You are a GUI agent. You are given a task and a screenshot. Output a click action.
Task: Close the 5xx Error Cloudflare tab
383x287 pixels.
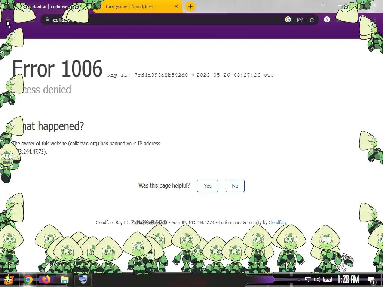click(176, 6)
